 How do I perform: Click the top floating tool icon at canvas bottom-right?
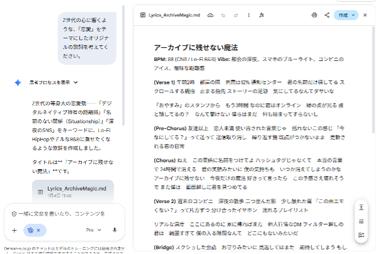point(361,207)
